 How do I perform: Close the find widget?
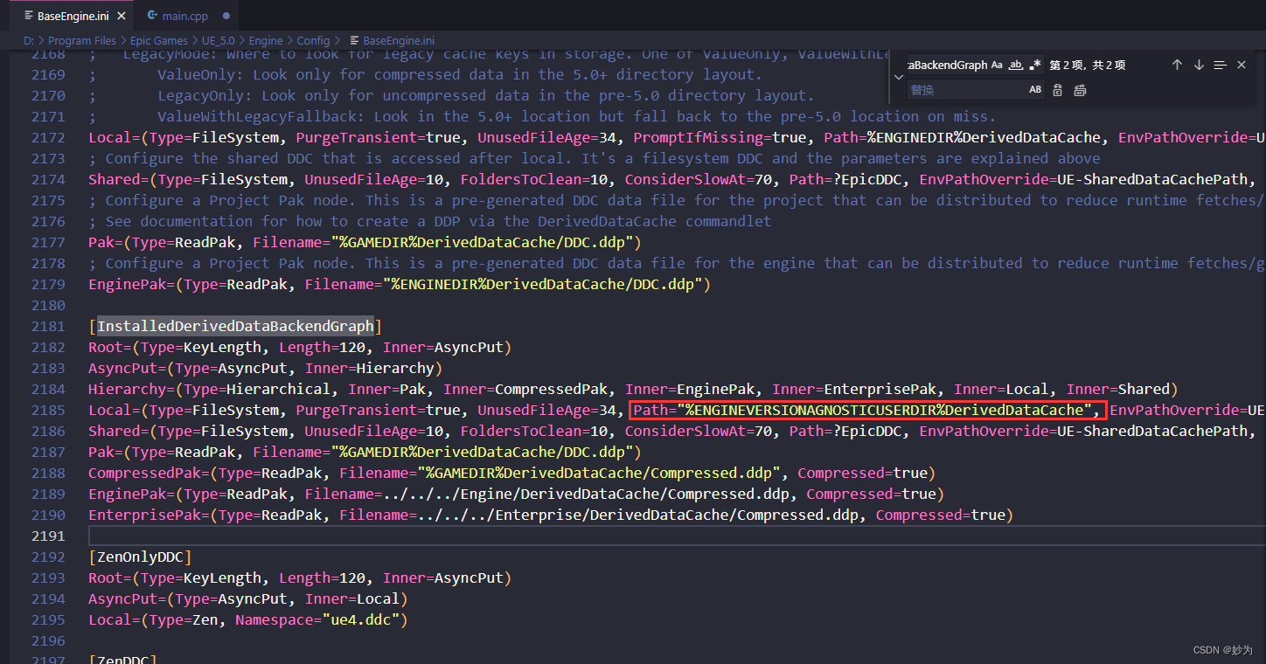1242,65
